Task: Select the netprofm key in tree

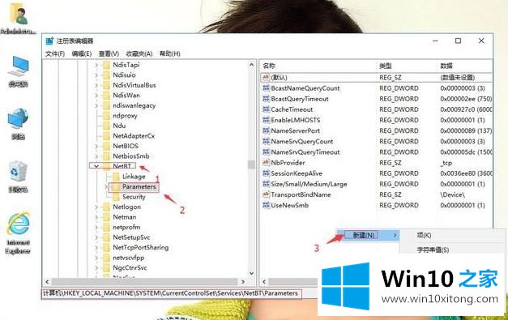Action: (126, 228)
